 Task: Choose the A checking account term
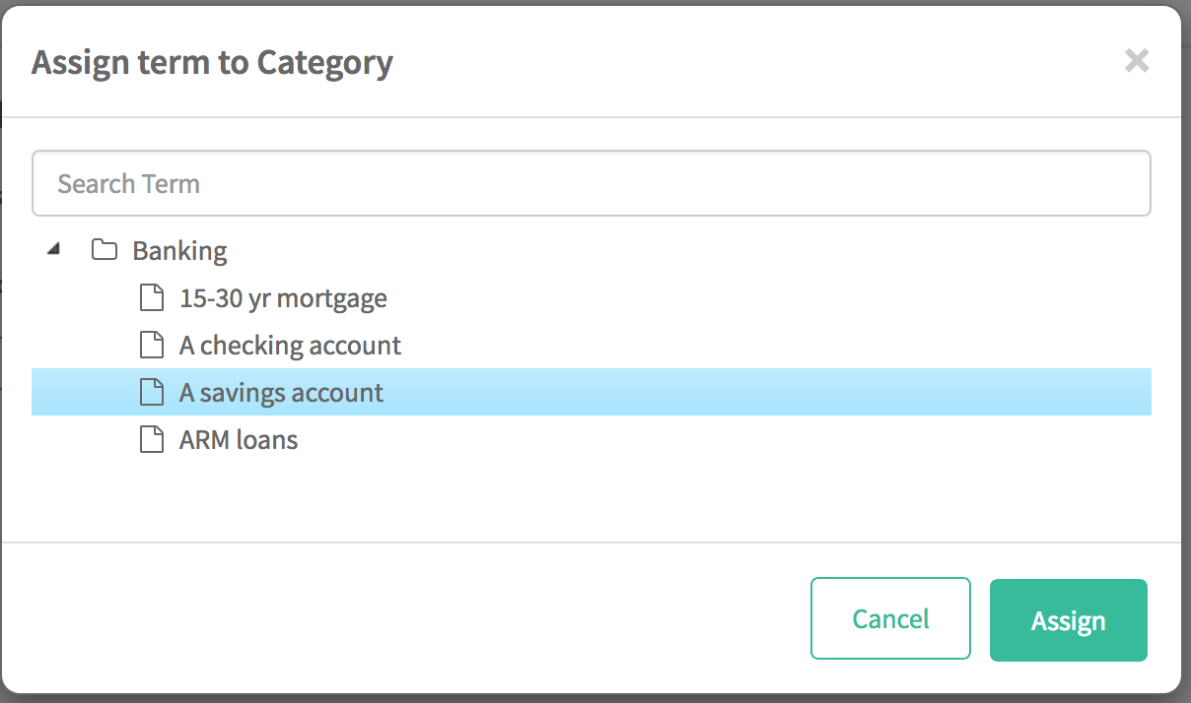[290, 346]
